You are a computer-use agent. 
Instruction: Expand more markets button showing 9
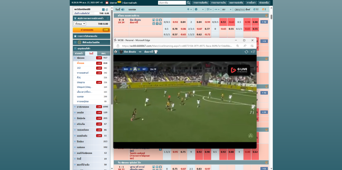[x=264, y=41]
